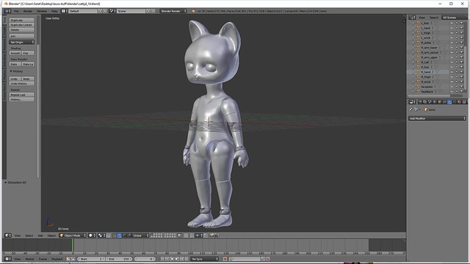Toggle visibility eye for R_hand
This screenshot has width=470, height=264.
coord(452,72)
